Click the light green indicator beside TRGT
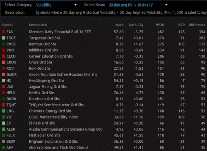Viewport: 207px width, 151px height. coord(4,38)
